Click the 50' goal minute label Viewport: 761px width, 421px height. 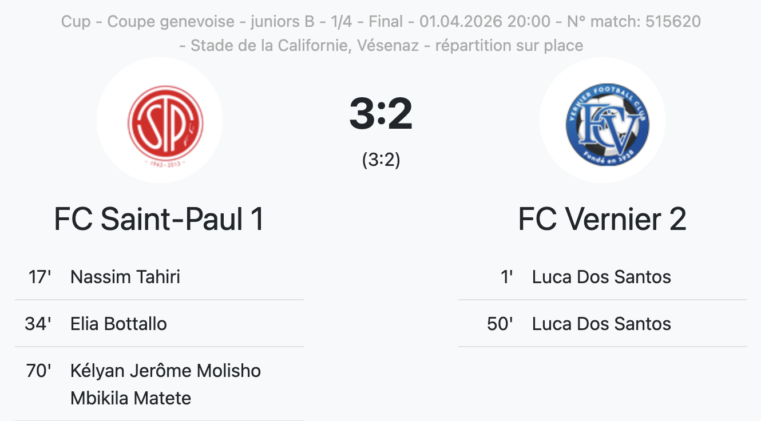(x=500, y=324)
